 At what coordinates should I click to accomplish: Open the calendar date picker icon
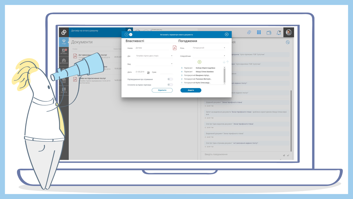(148, 72)
